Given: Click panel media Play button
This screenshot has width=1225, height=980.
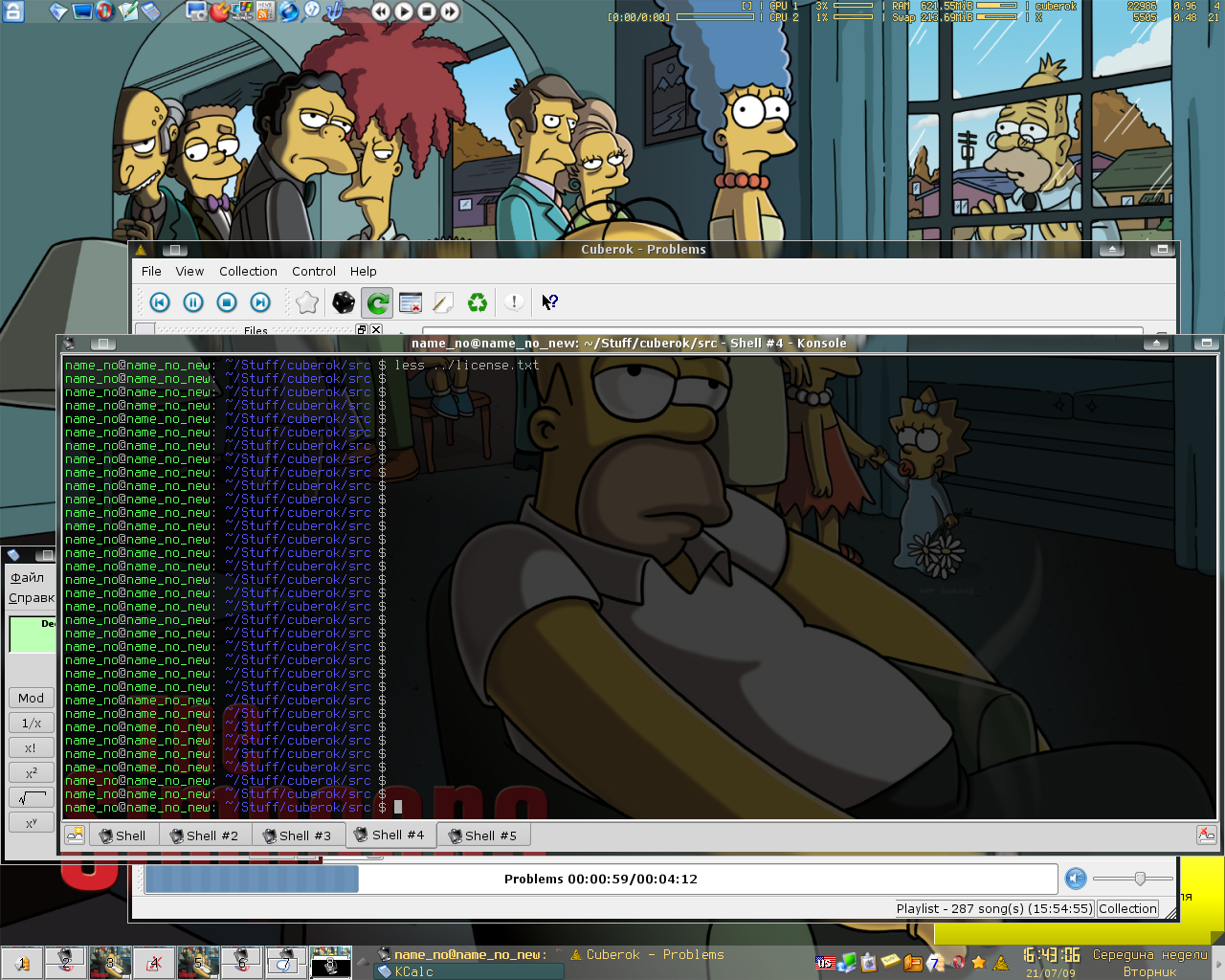Looking at the screenshot, I should [404, 11].
